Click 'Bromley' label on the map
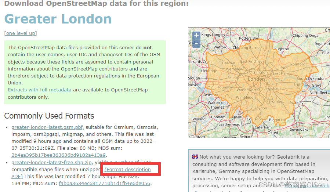The image size is (330, 192). point(276,101)
